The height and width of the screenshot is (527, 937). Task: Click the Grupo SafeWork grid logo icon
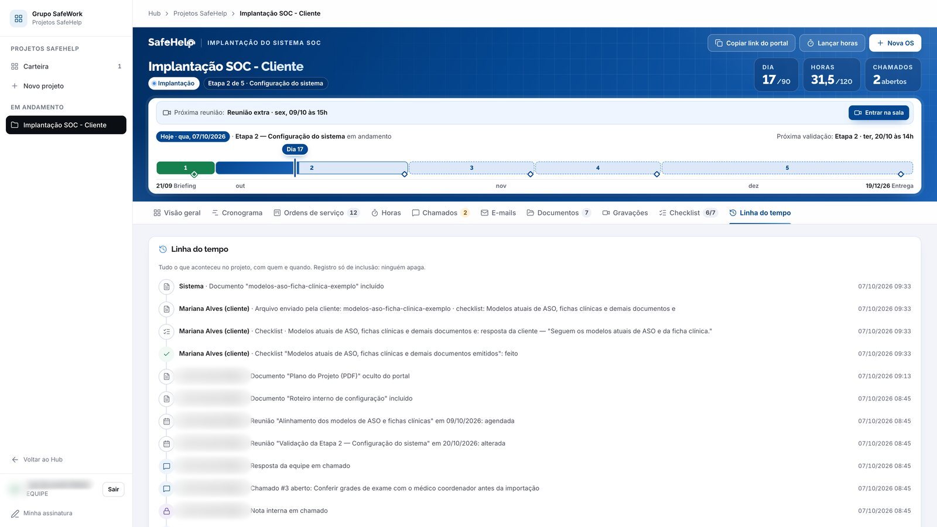pos(18,18)
